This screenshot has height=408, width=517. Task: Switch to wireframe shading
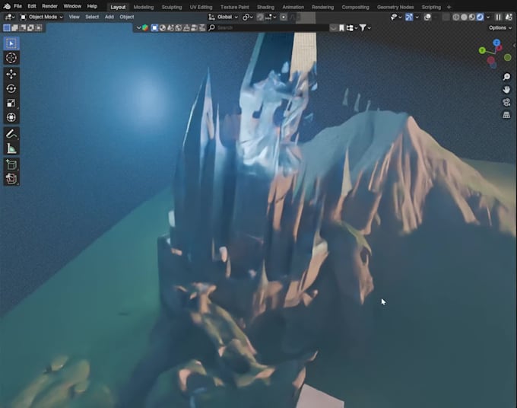click(x=456, y=18)
